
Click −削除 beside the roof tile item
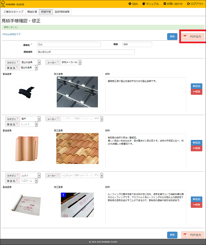(x=196, y=148)
